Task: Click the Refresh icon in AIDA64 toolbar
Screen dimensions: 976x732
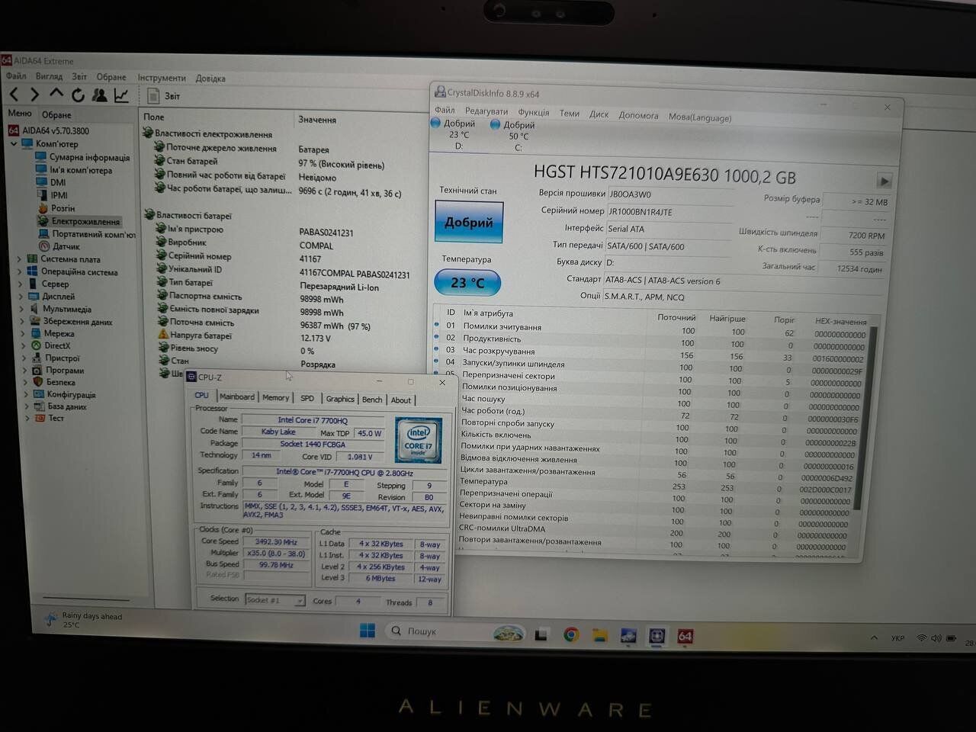Action: (78, 95)
